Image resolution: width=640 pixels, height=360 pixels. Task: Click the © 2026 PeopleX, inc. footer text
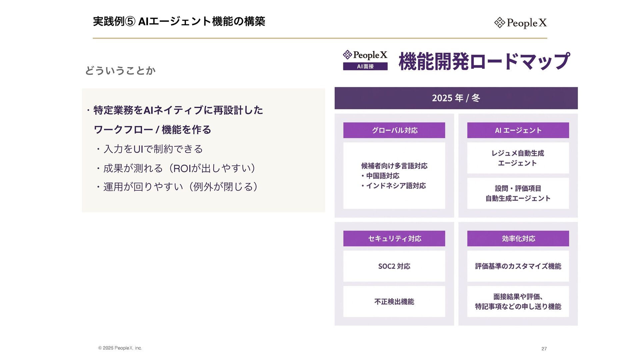pos(120,348)
